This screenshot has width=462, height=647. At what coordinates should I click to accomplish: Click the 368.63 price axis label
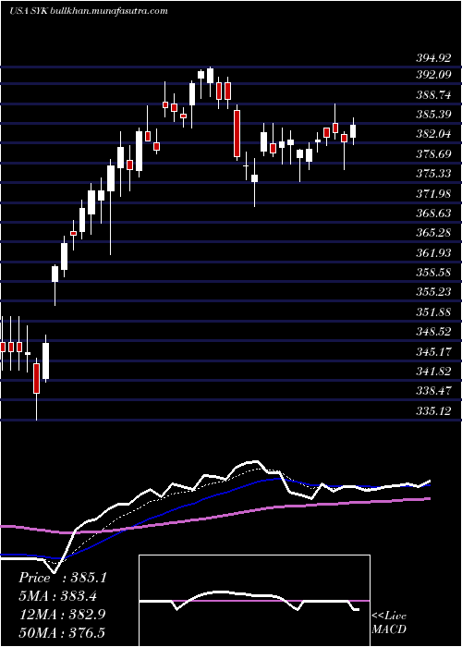[432, 214]
